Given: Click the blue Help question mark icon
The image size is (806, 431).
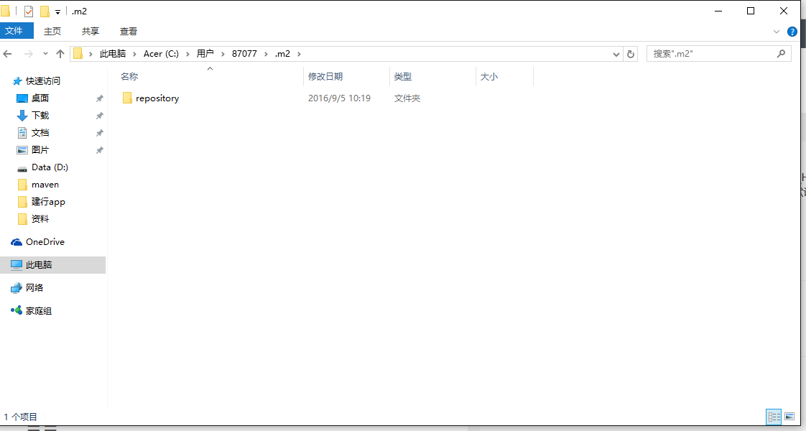Looking at the screenshot, I should tap(792, 31).
